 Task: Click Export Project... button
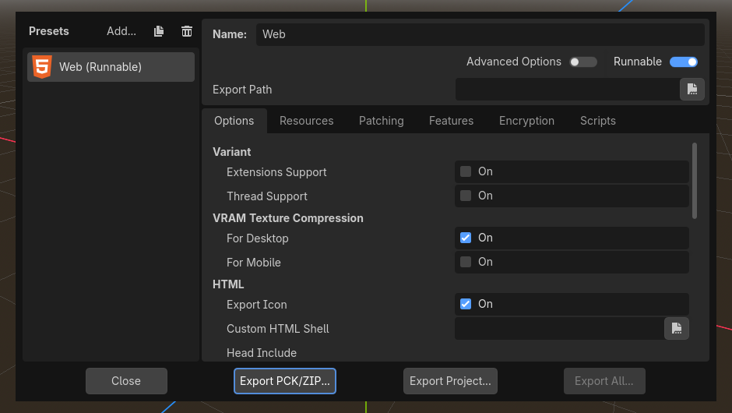coord(450,381)
